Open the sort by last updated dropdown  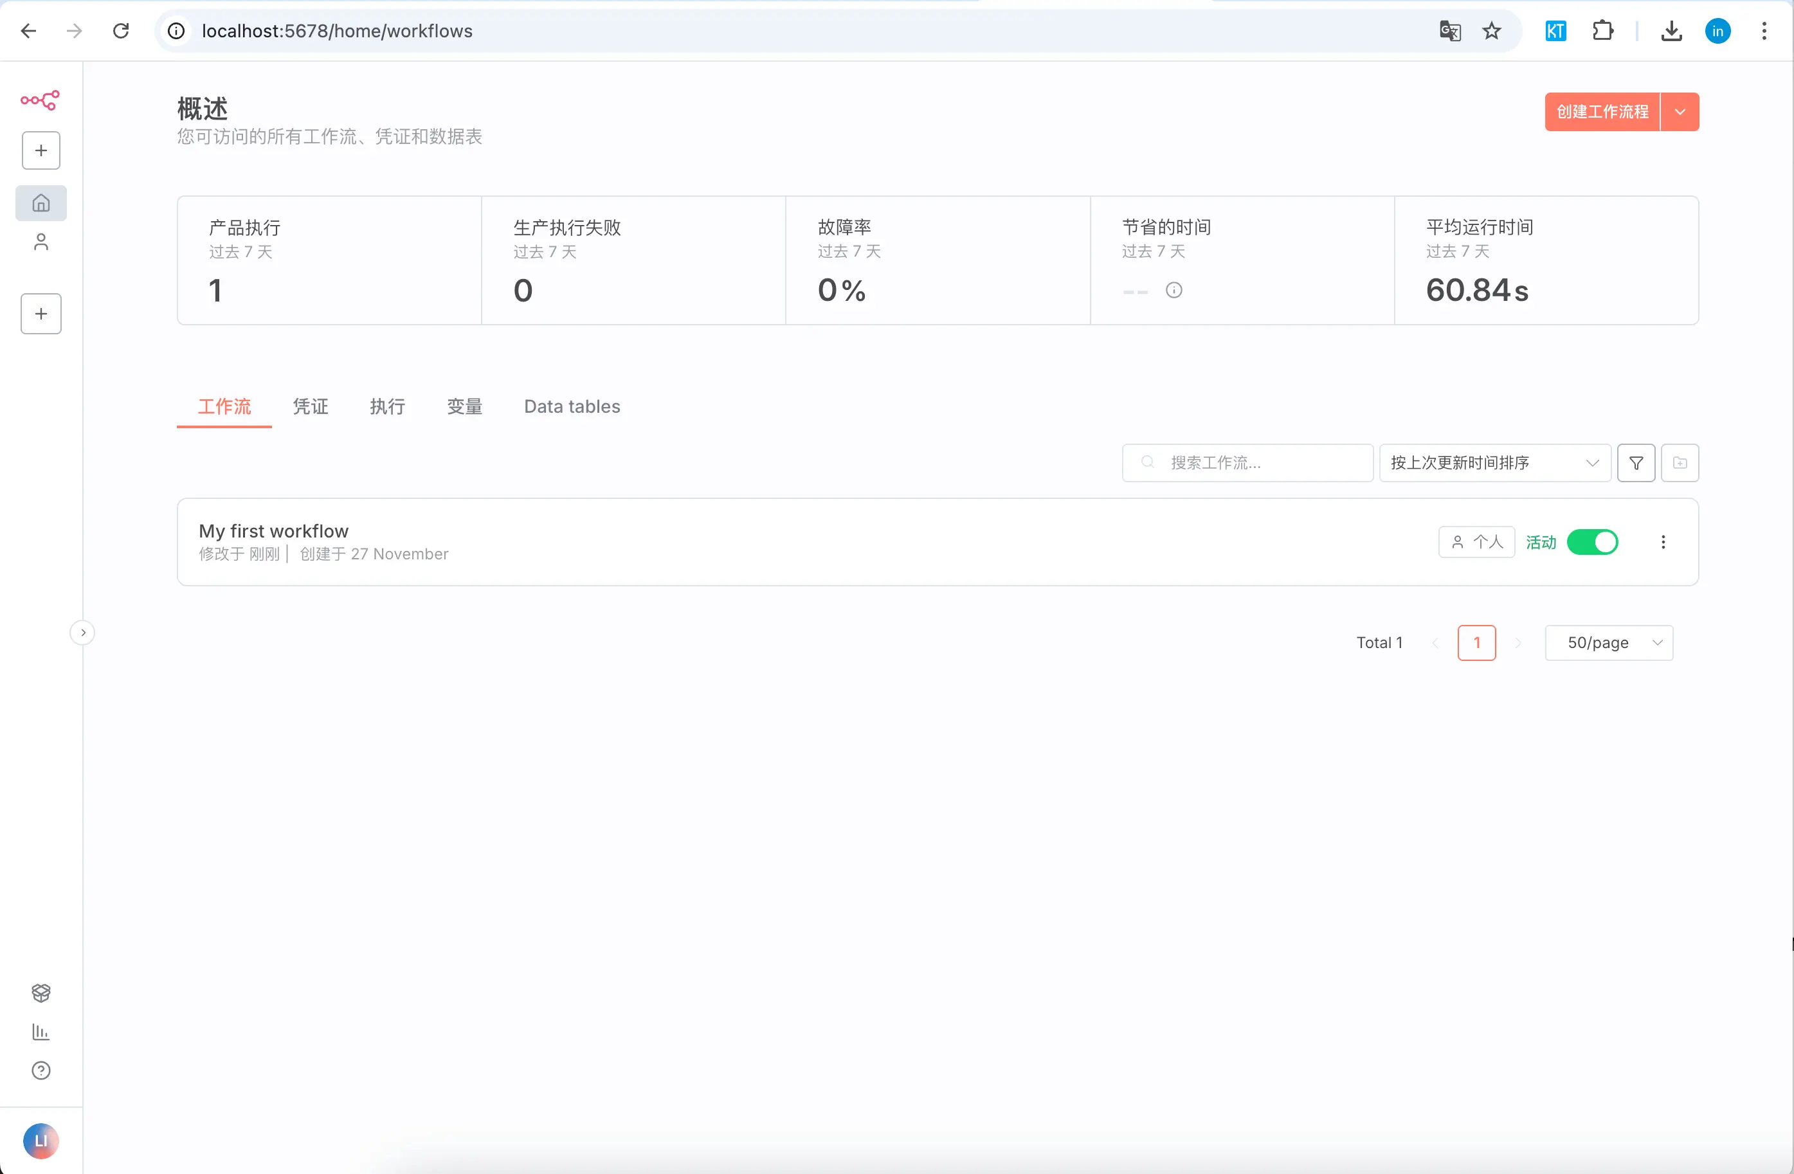[1494, 463]
